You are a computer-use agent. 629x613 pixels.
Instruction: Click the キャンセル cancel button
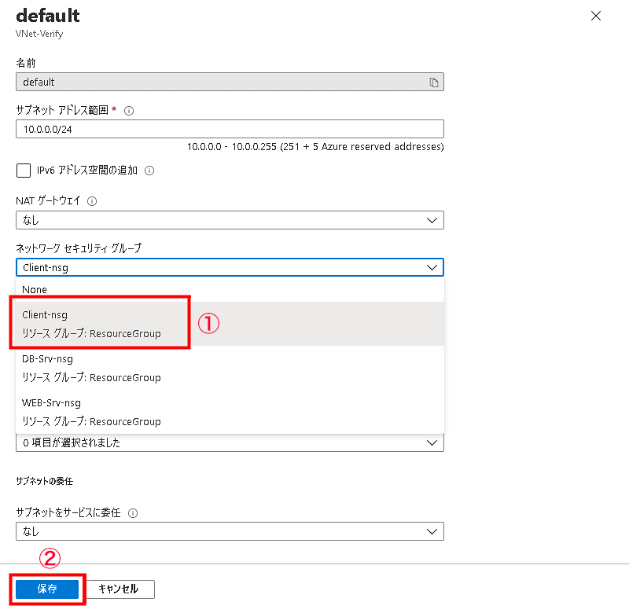[119, 589]
